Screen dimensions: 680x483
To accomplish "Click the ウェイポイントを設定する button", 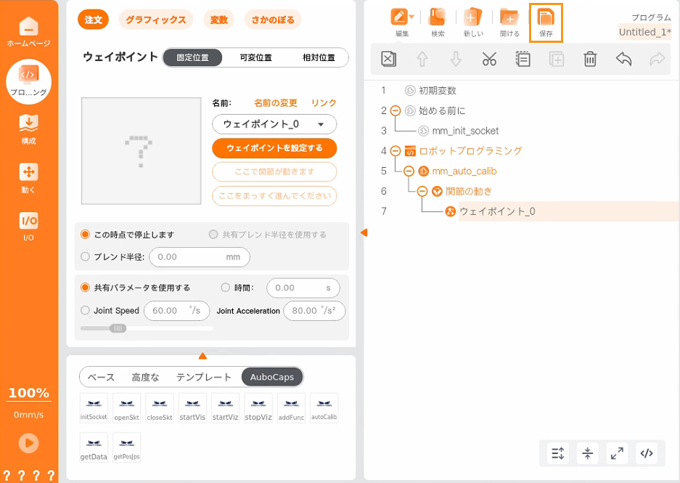I will (274, 148).
